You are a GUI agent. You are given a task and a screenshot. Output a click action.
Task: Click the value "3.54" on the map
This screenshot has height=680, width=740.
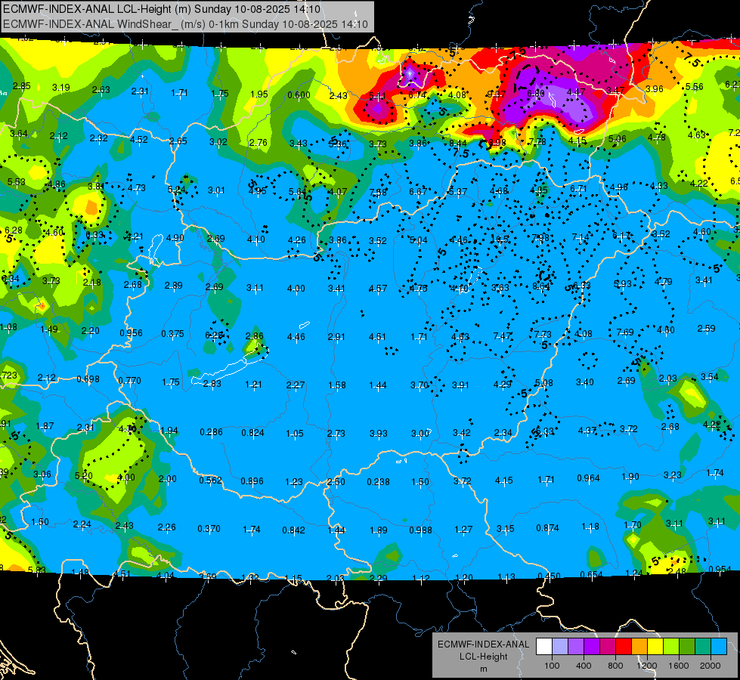709,376
